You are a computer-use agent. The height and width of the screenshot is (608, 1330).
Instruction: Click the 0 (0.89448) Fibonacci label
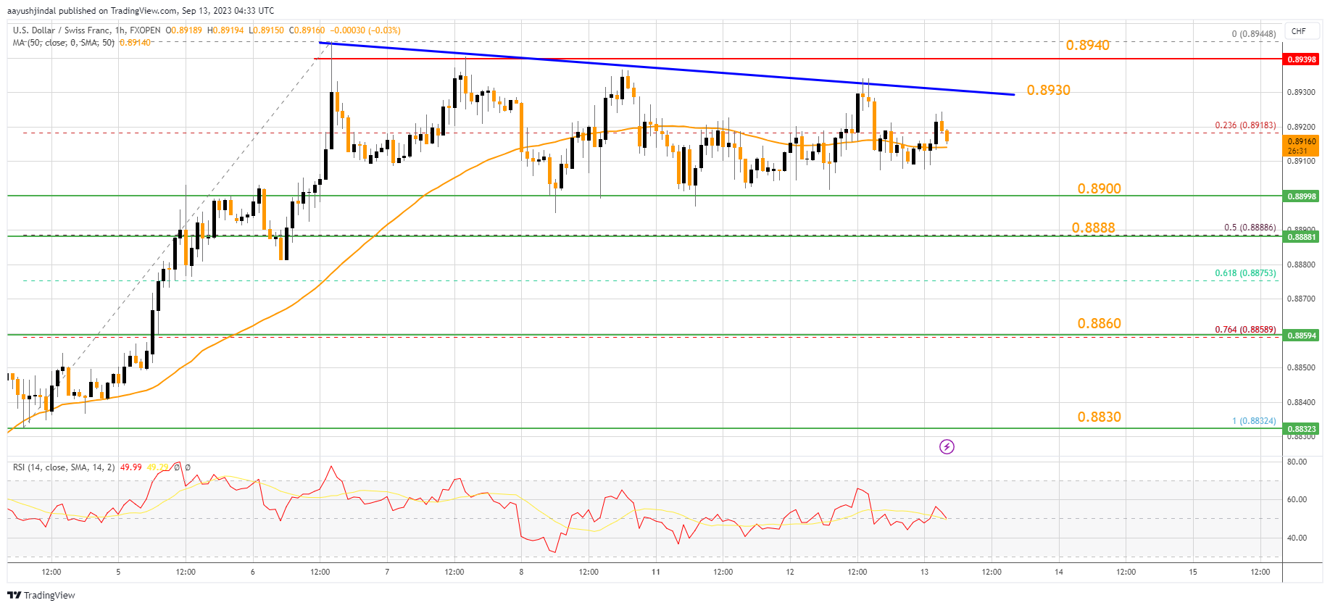coord(1254,34)
